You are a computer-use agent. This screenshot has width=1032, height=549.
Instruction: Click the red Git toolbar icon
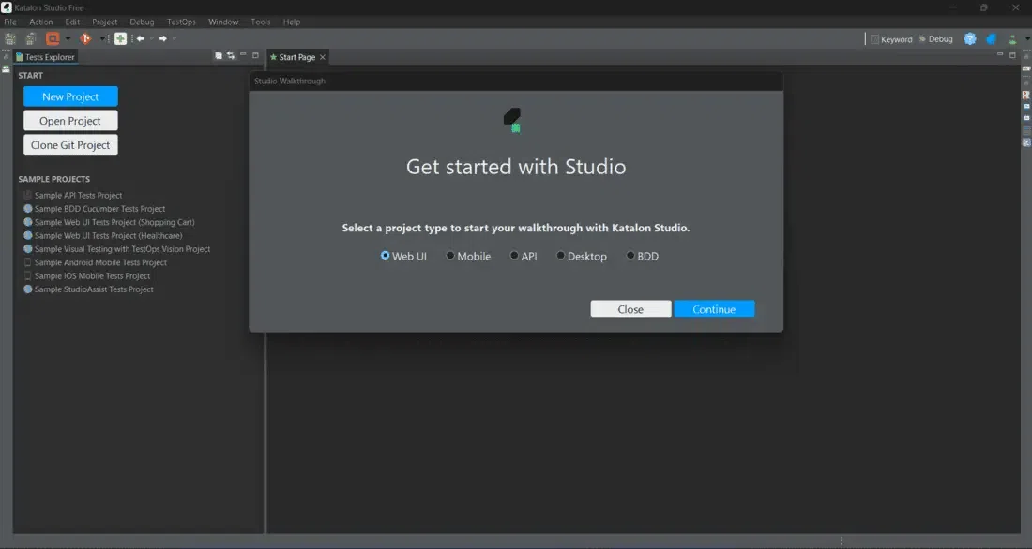coord(84,38)
